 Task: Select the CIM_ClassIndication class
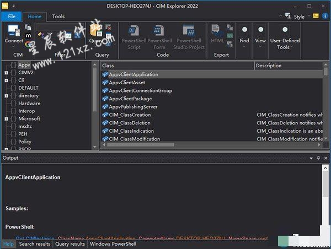tap(131, 131)
